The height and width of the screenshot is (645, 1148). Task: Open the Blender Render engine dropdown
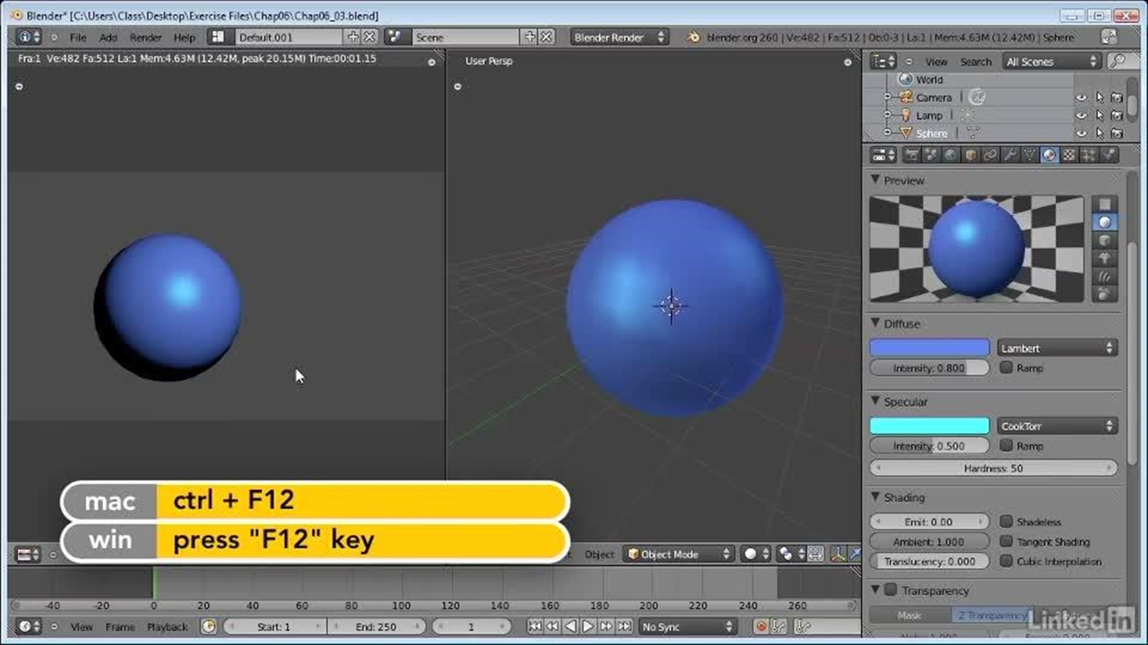[x=619, y=37]
